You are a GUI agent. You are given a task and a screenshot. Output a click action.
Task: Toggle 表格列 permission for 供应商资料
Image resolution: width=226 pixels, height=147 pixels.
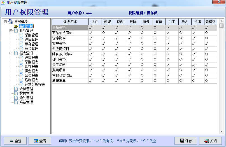pyautogui.click(x=211, y=49)
